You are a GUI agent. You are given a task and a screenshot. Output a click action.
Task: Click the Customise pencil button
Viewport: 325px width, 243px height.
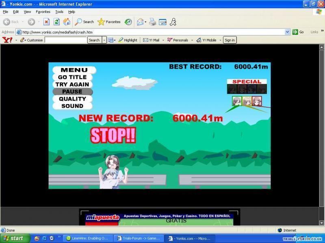click(32, 40)
